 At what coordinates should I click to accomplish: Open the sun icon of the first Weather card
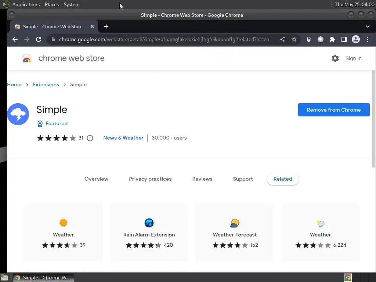[63, 223]
